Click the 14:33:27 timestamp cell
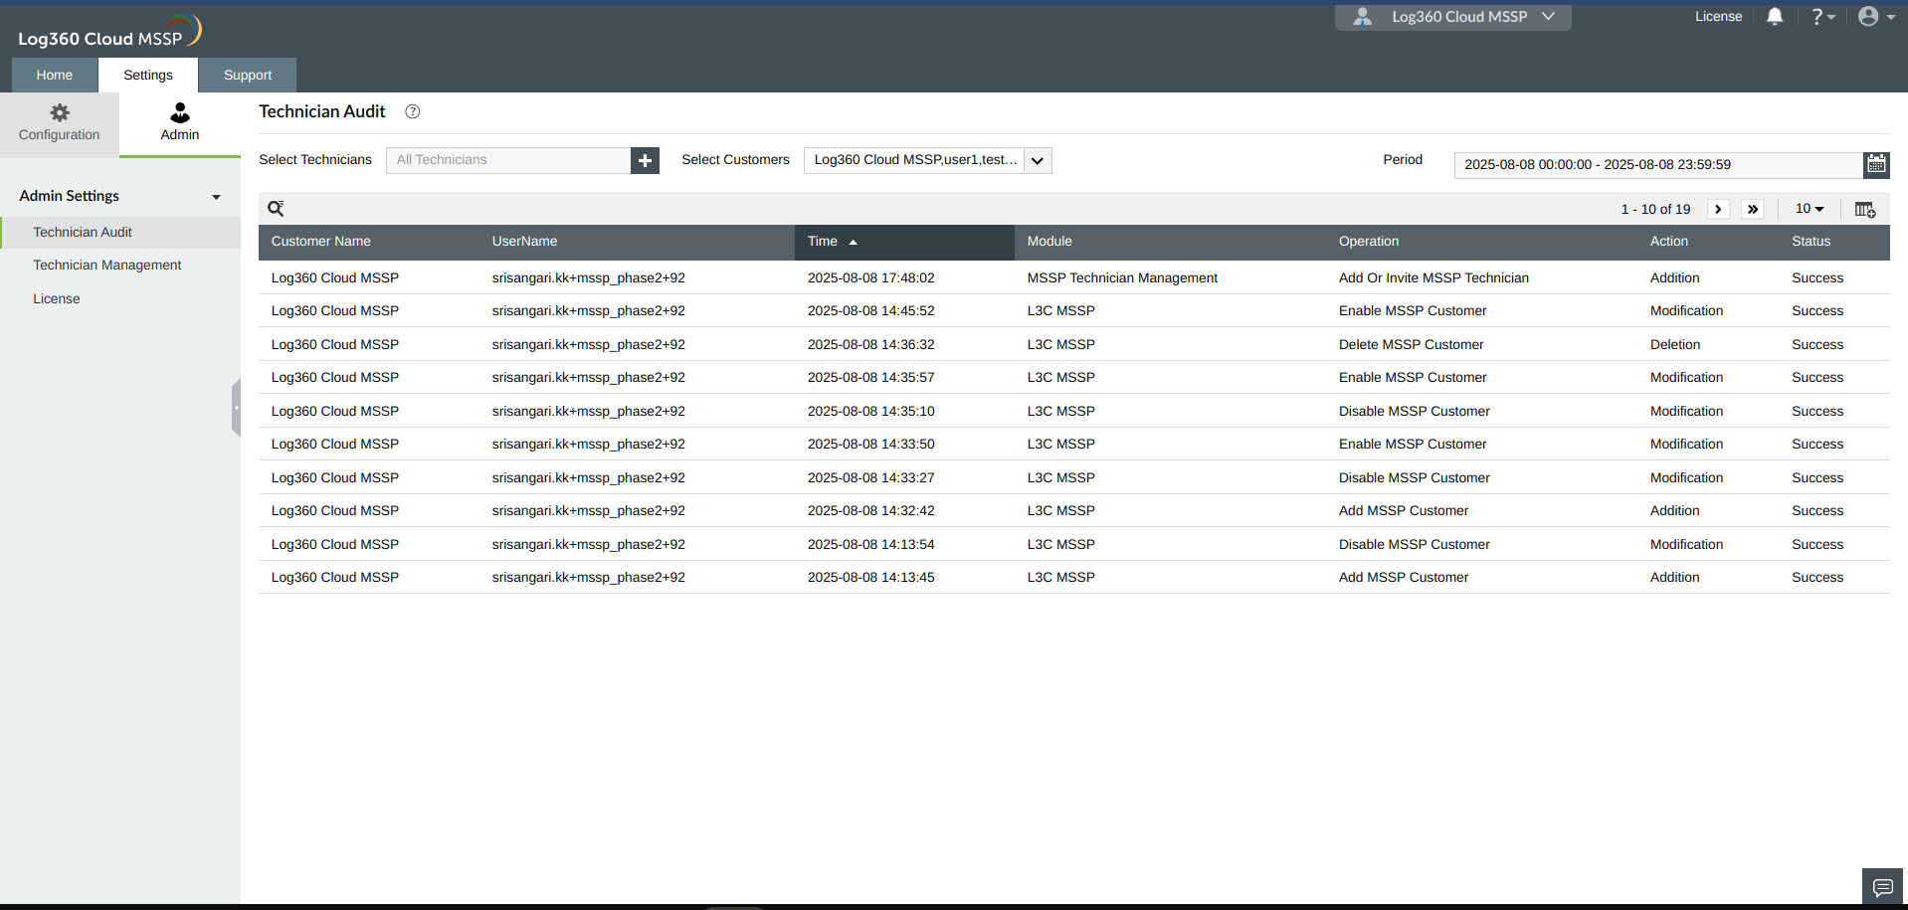The width and height of the screenshot is (1908, 910). (871, 478)
